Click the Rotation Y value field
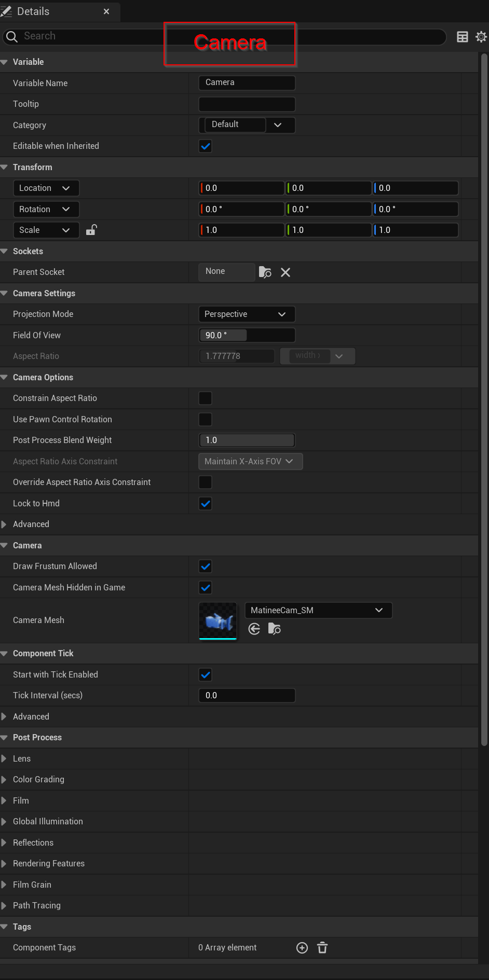489x980 pixels. click(x=329, y=209)
